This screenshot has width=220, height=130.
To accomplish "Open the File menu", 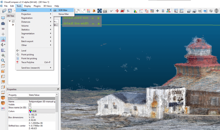I will (6, 6).
